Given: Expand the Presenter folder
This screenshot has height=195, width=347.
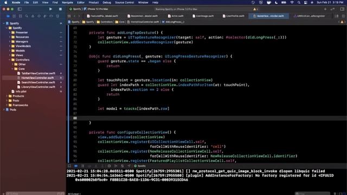Looking at the screenshot, I should tap(10, 32).
